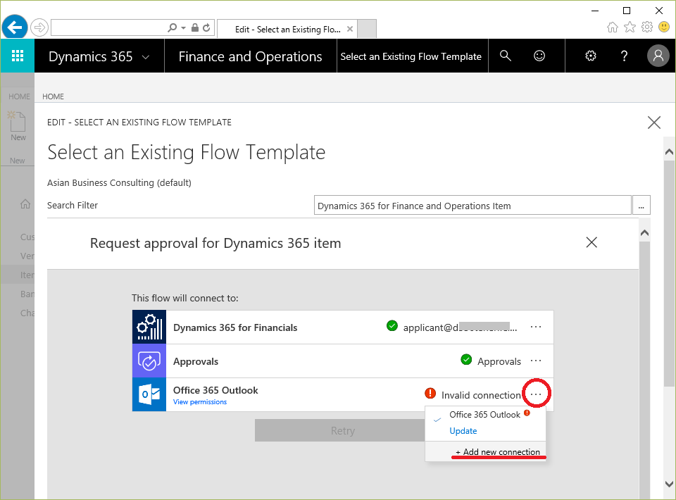Screen dimensions: 676x500
Task: Select the HOME ribbon tab
Action: point(53,96)
